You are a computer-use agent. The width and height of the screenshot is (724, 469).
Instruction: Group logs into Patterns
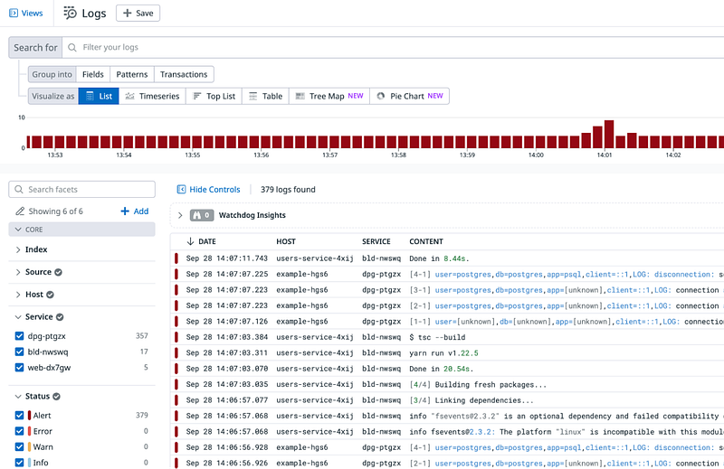tap(131, 74)
